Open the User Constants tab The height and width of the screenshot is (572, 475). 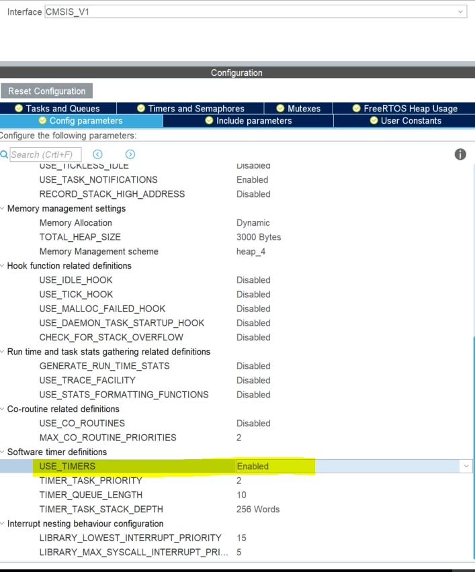(x=404, y=121)
